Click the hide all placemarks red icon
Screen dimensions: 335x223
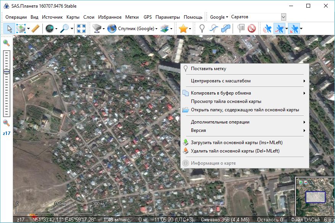[251, 29]
